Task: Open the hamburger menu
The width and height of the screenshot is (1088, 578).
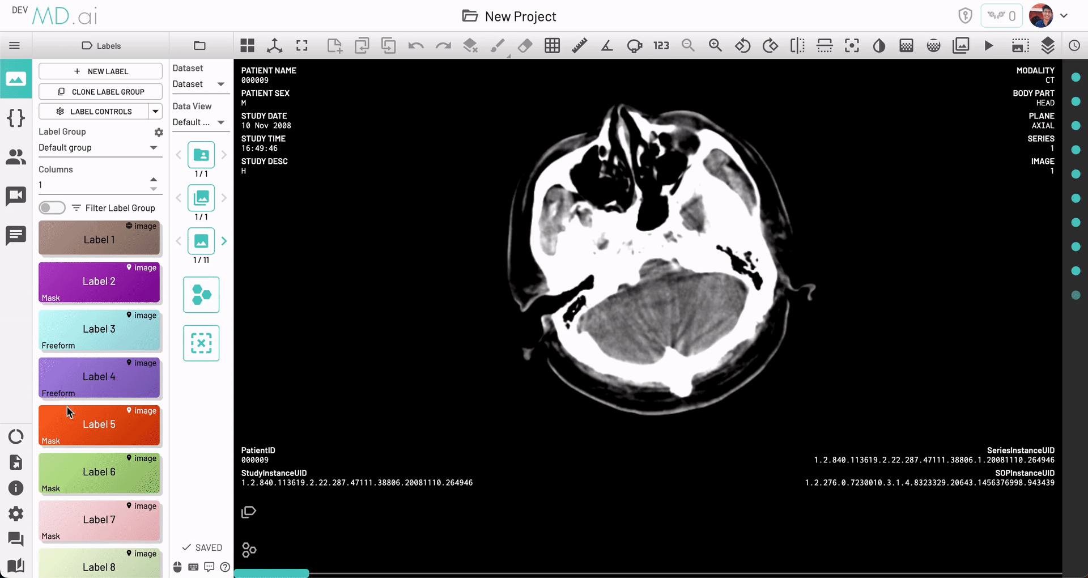Action: (x=15, y=46)
